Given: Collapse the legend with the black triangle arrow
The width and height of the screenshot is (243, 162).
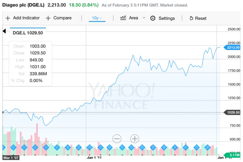Looking at the screenshot, I should pos(4,31).
